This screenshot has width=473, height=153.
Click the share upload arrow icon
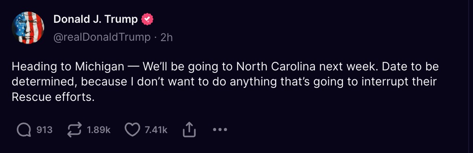pyautogui.click(x=189, y=130)
